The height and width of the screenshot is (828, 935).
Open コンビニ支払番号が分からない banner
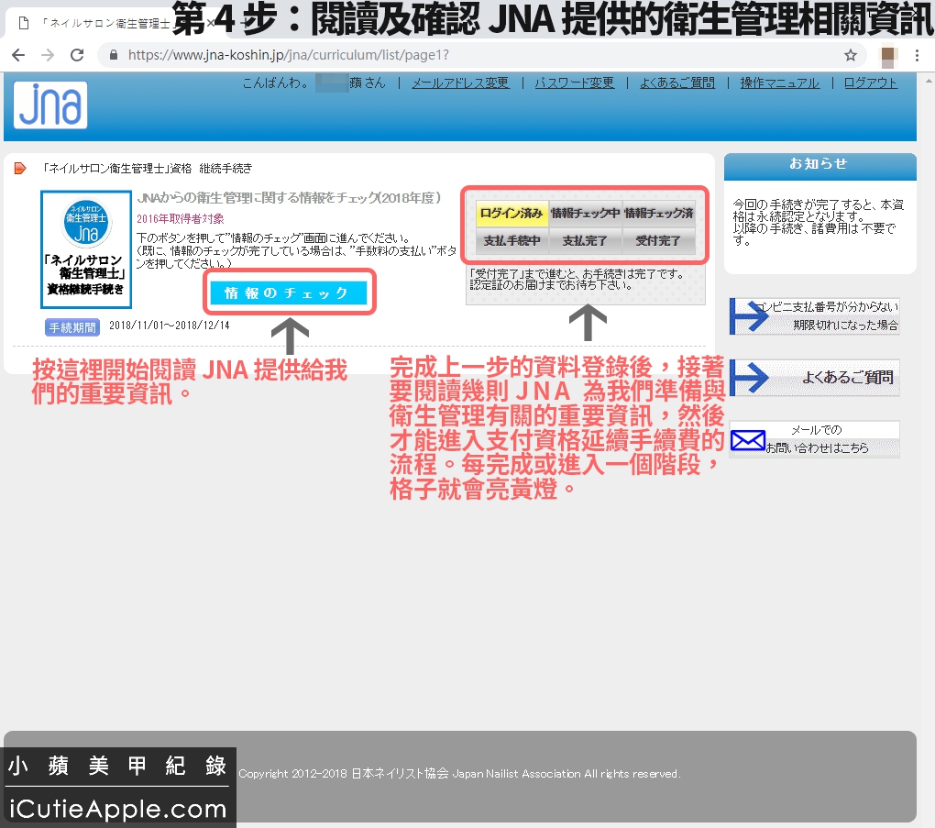(815, 316)
